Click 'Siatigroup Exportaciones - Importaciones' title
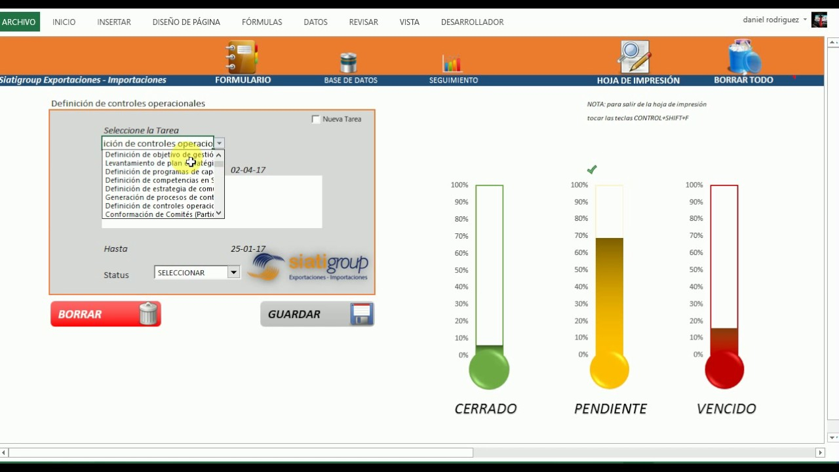 pyautogui.click(x=83, y=80)
